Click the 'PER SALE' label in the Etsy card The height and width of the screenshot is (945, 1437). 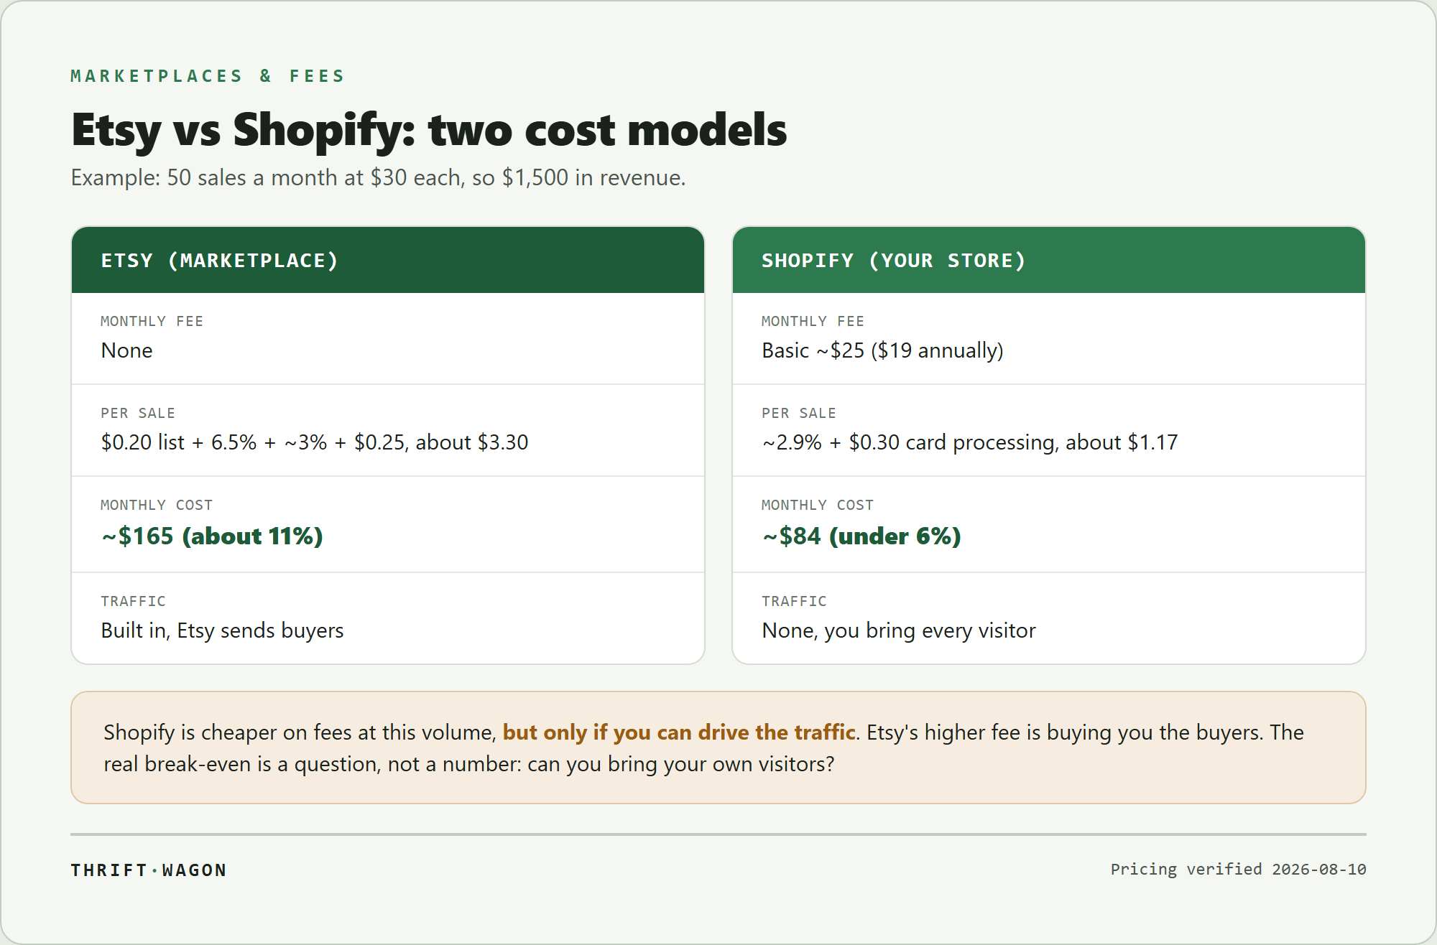coord(138,413)
